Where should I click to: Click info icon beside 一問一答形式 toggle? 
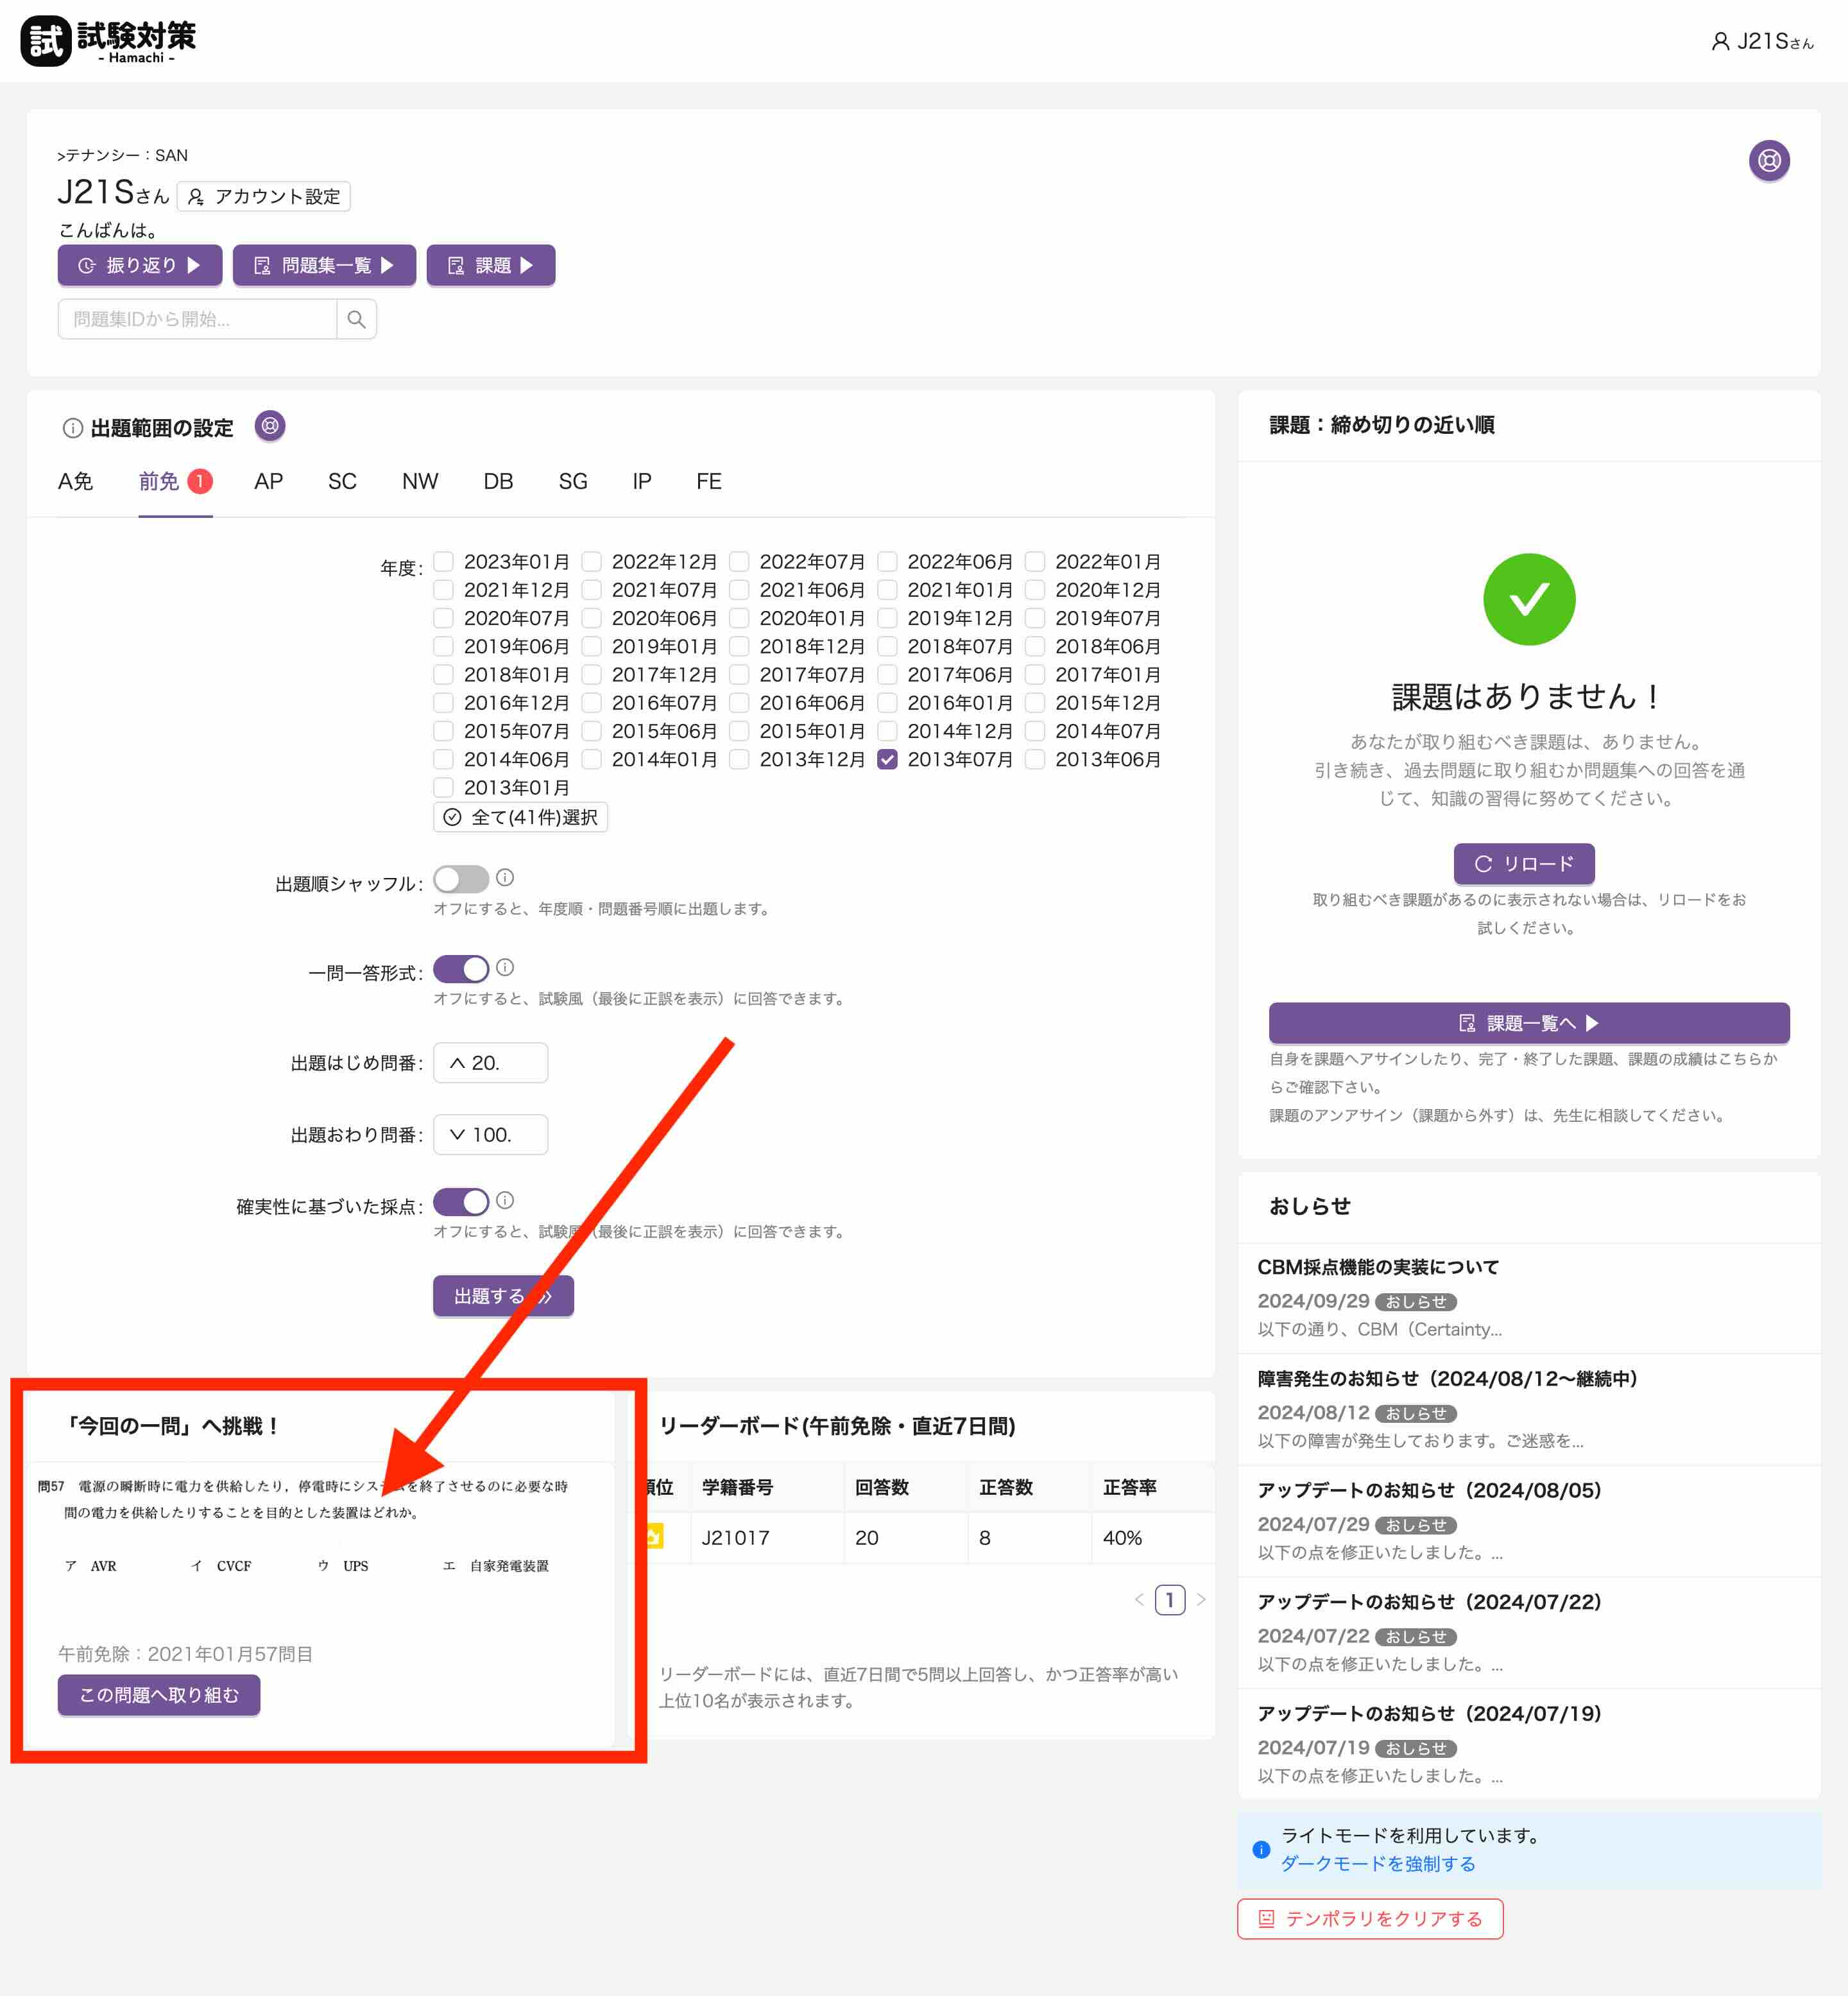coord(505,967)
